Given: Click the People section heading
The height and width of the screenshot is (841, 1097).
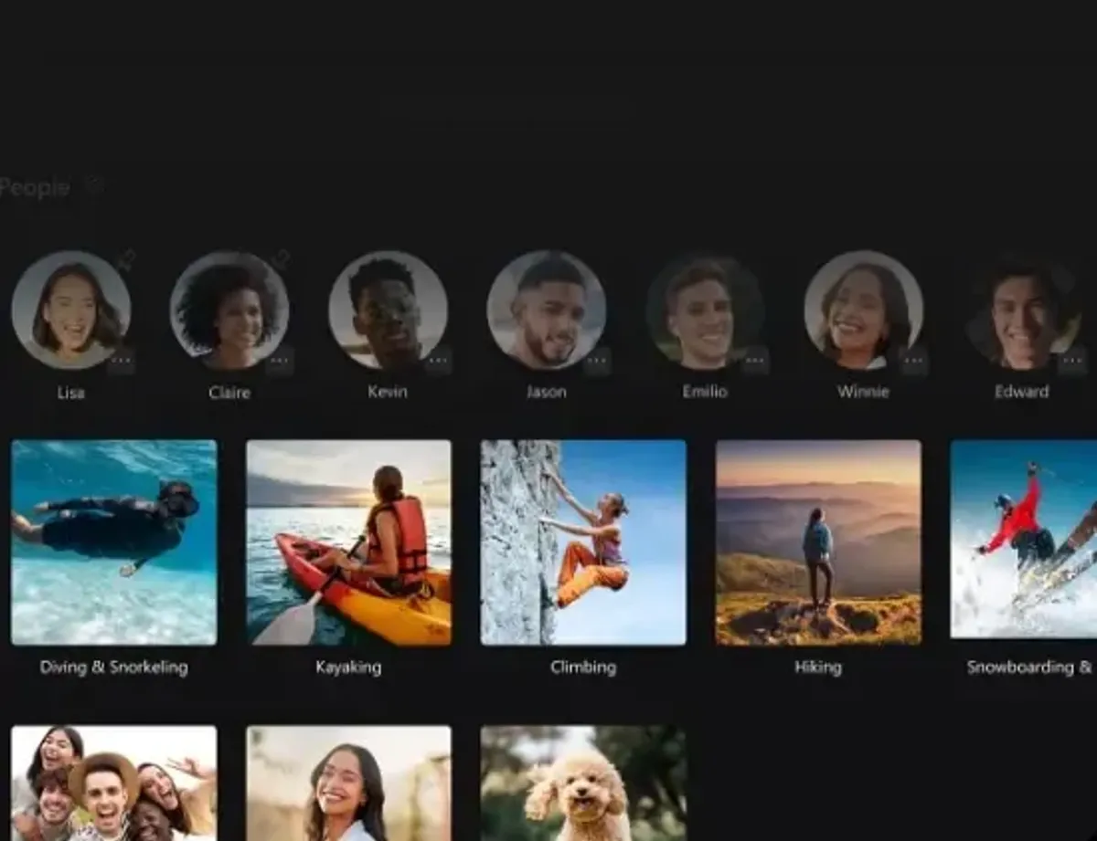Looking at the screenshot, I should (35, 187).
